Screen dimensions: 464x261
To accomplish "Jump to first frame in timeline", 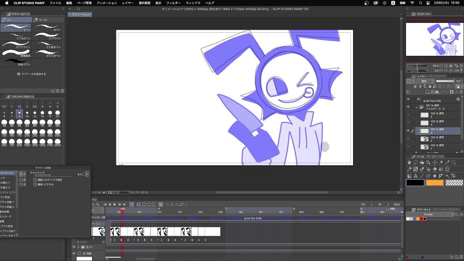I will pyautogui.click(x=105, y=204).
